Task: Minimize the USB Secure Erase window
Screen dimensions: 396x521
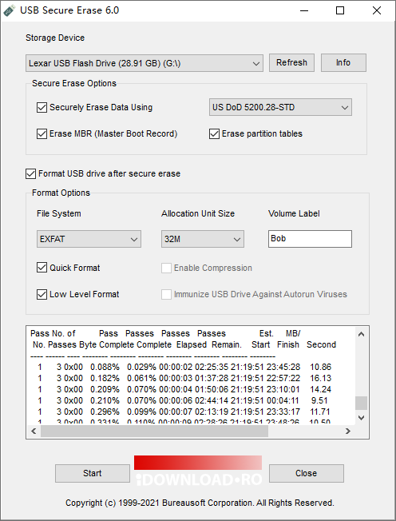Action: coord(303,10)
